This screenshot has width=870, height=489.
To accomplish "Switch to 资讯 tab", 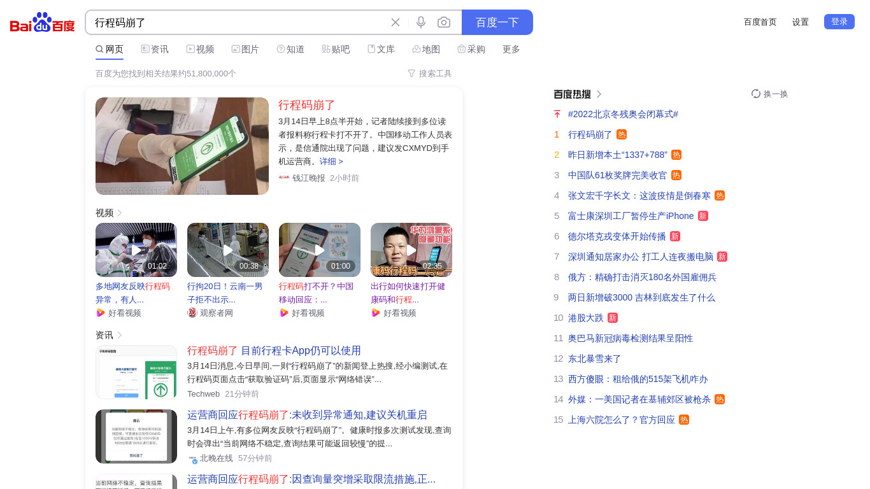I will [x=155, y=49].
